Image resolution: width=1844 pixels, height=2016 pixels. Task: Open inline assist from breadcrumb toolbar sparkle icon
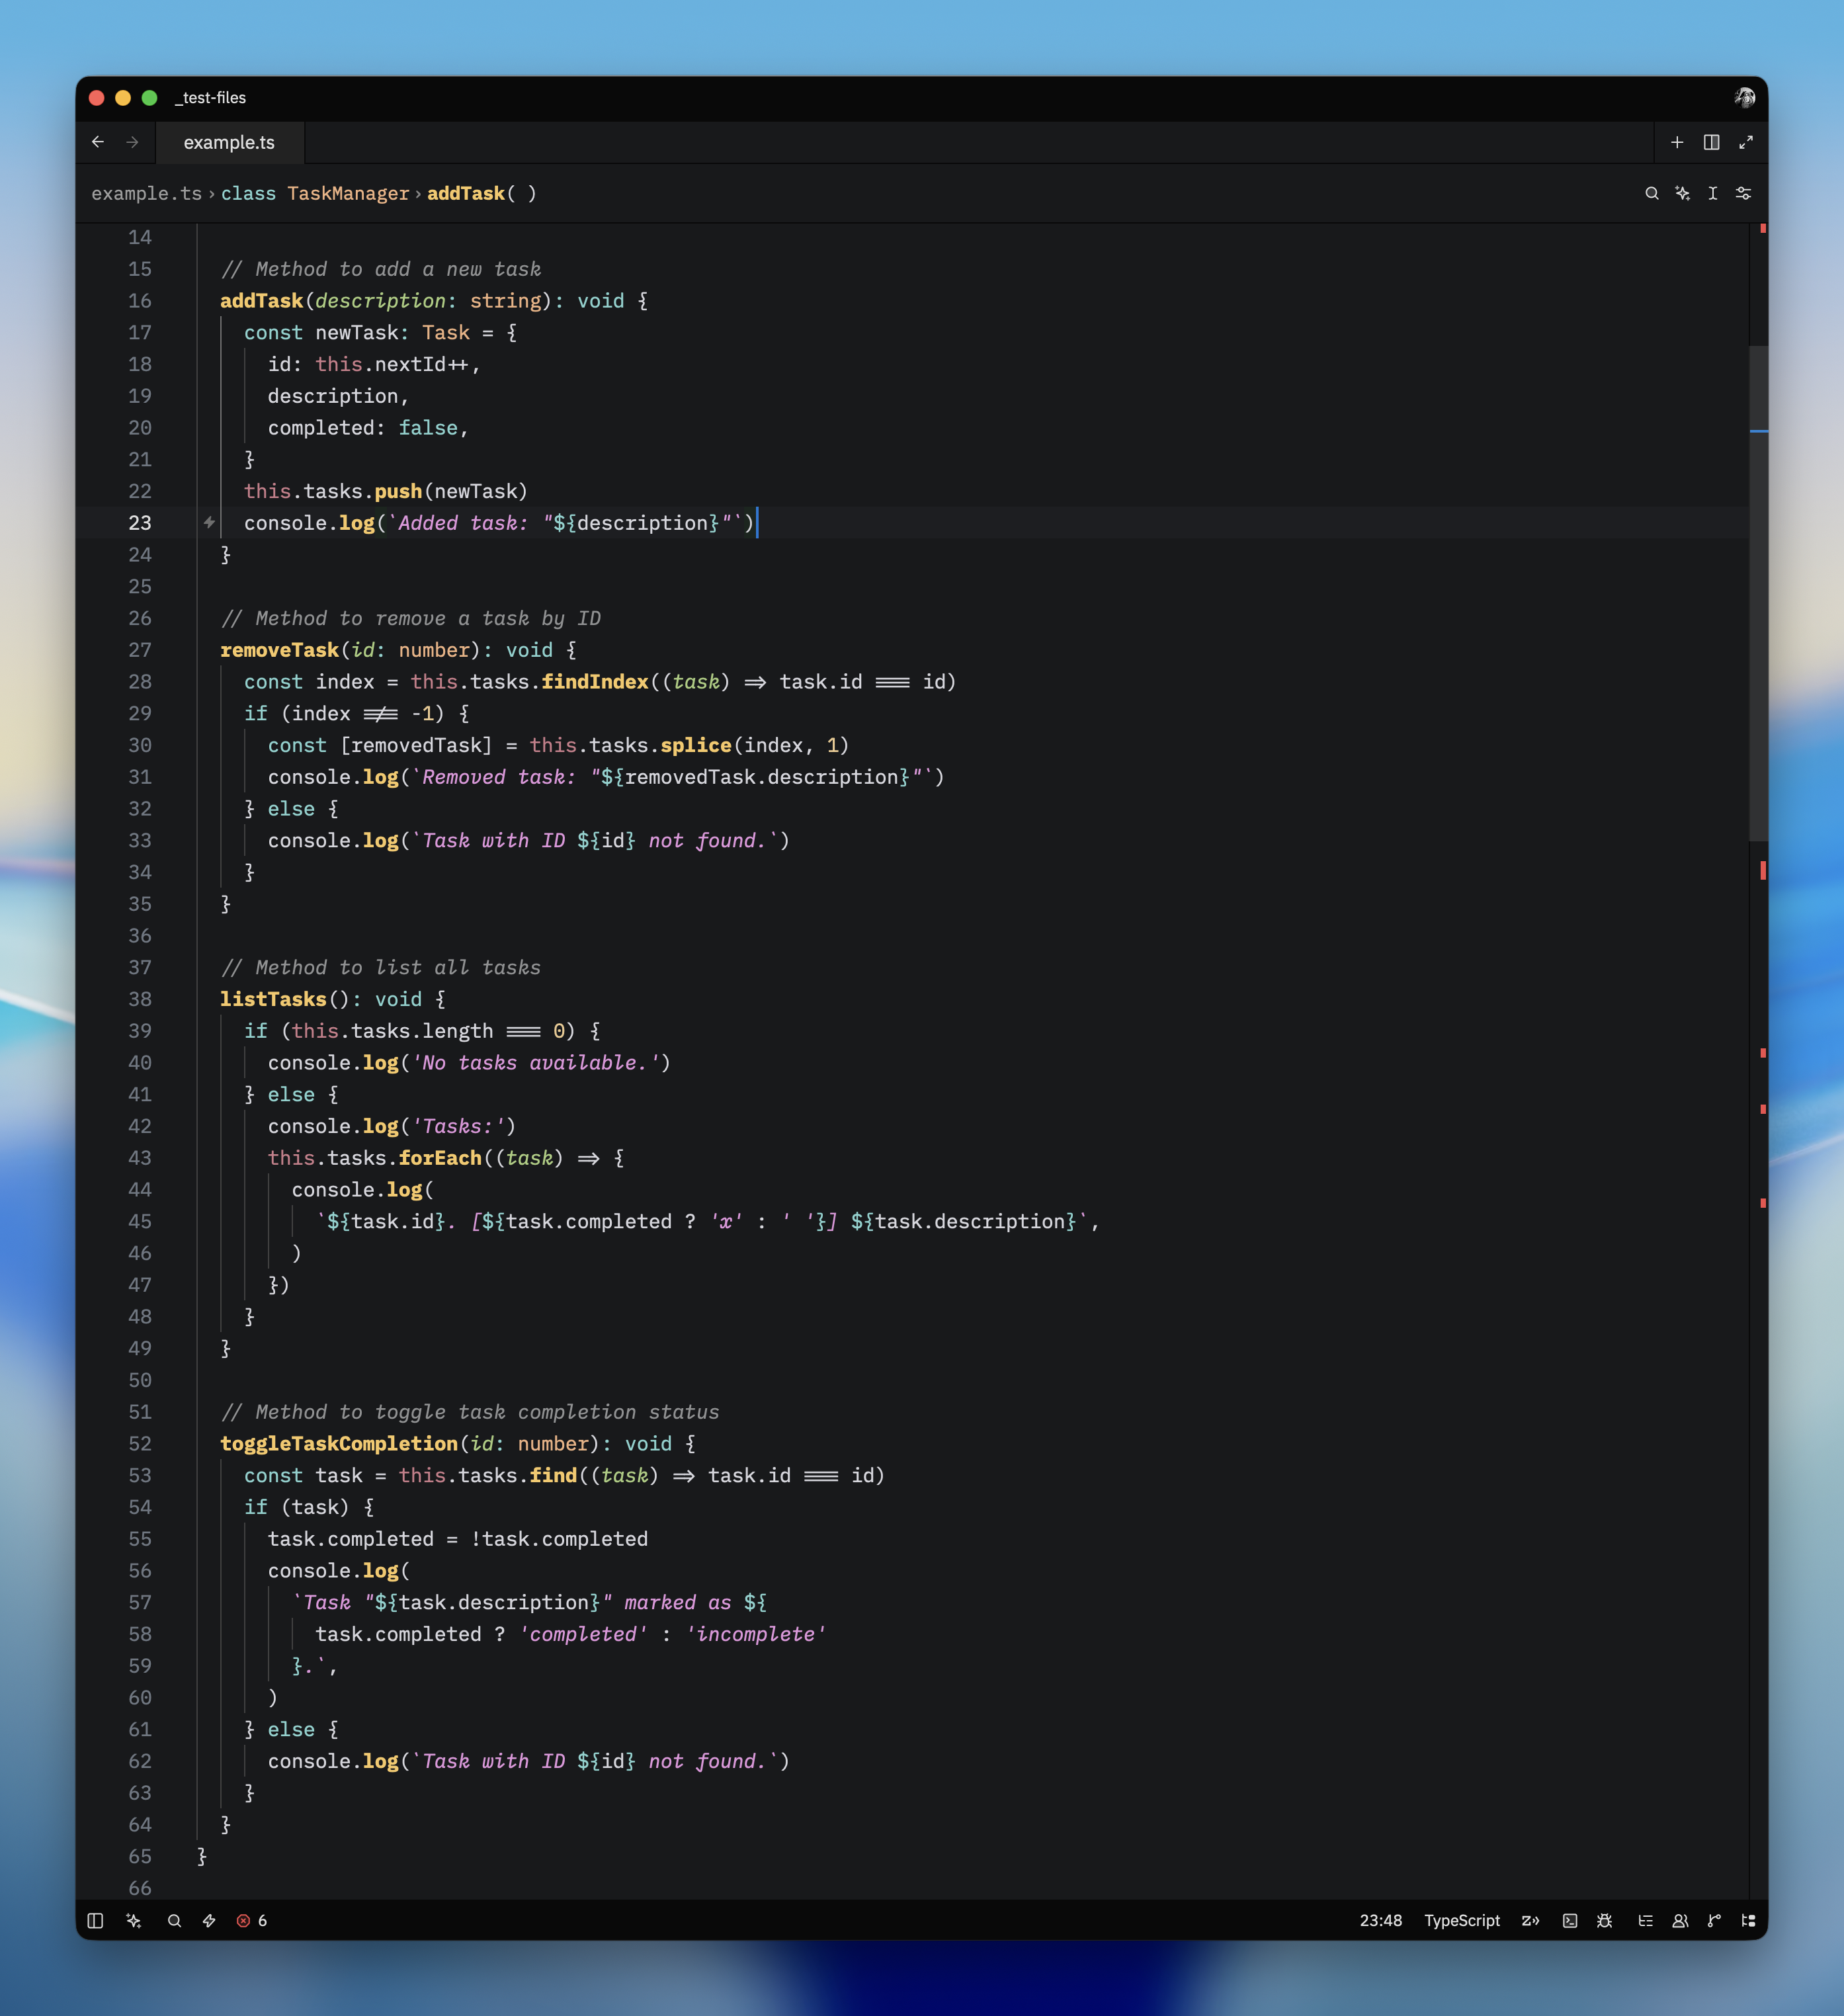click(1682, 193)
